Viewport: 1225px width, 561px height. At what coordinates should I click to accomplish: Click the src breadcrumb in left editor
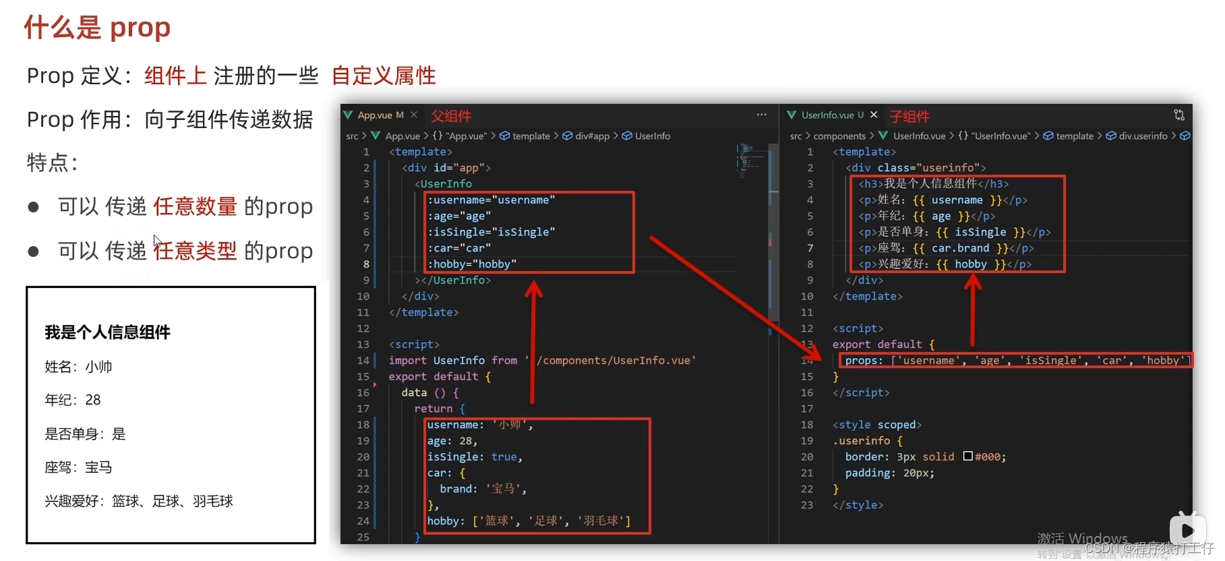(352, 136)
